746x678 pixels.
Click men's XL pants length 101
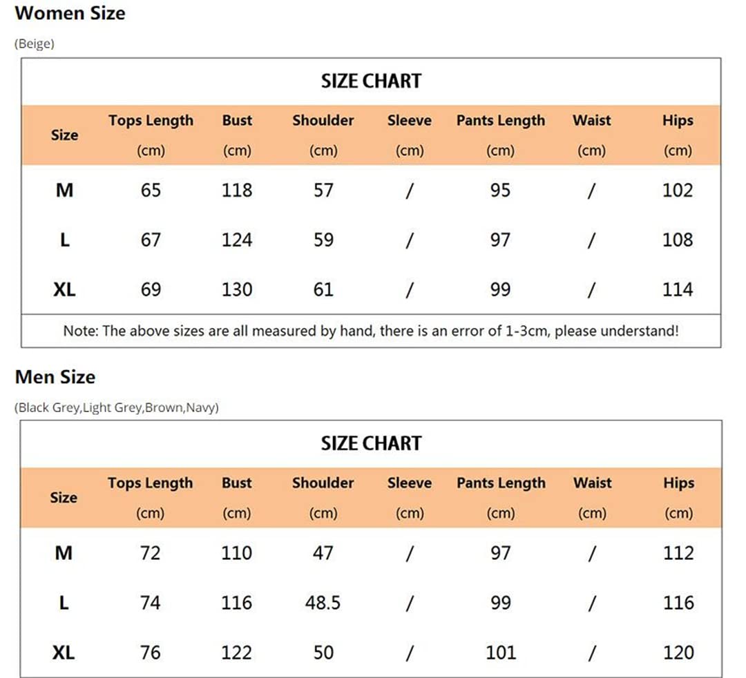[x=501, y=652]
